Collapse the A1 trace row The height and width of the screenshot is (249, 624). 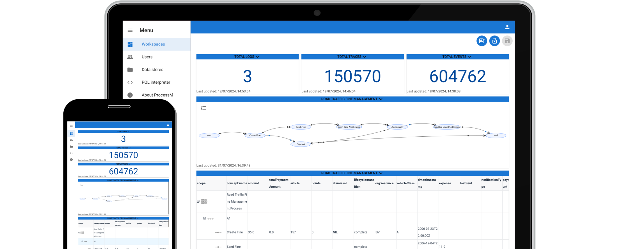click(205, 218)
